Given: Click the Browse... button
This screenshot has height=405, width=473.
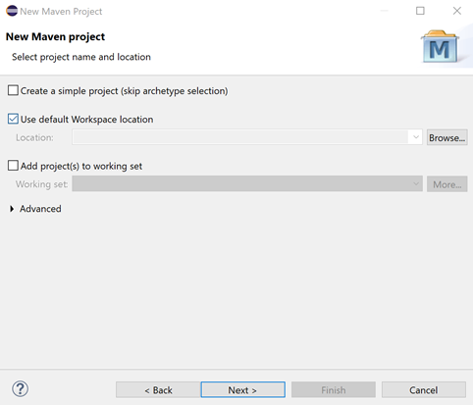Looking at the screenshot, I should pos(447,137).
